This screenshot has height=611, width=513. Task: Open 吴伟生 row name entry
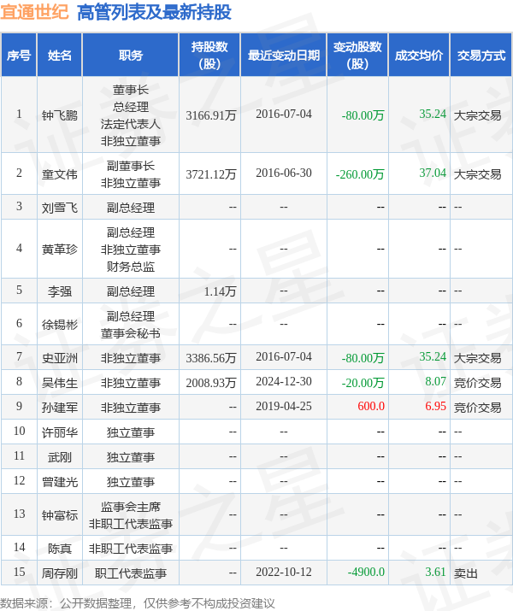[x=60, y=382]
